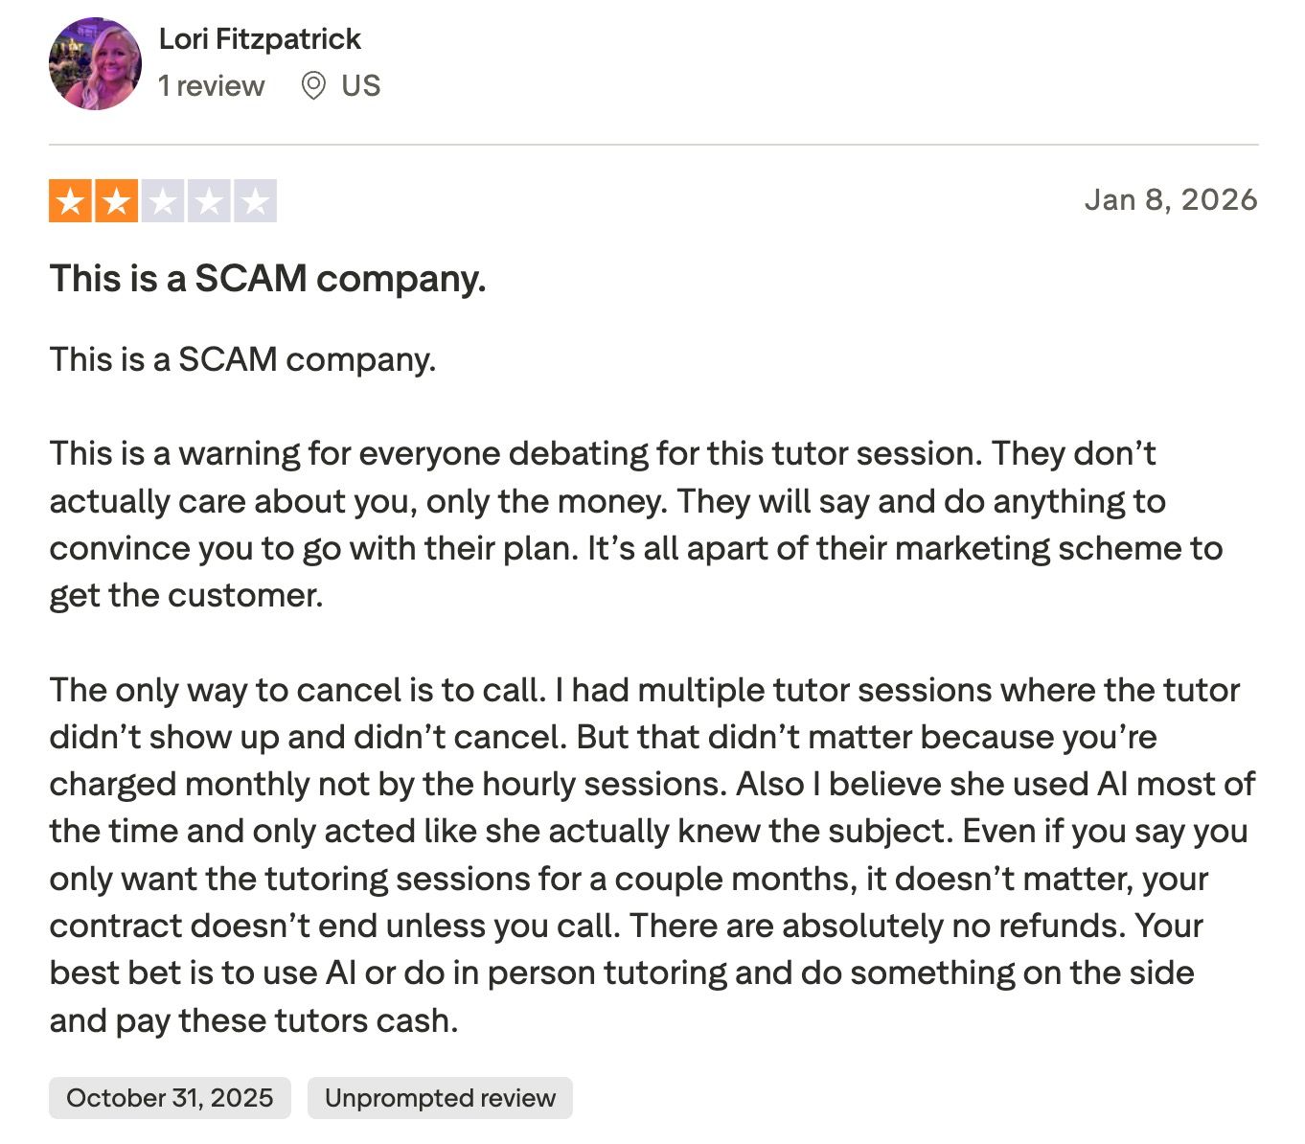Open Lori Fitzpatrick's profile name
Image resolution: width=1305 pixels, height=1144 pixels.
point(261,38)
